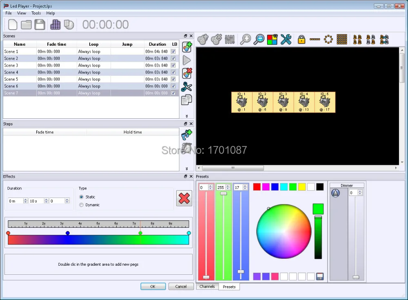This screenshot has height=300, width=408.
Task: Pick the yellow color swatch
Action: click(x=302, y=187)
